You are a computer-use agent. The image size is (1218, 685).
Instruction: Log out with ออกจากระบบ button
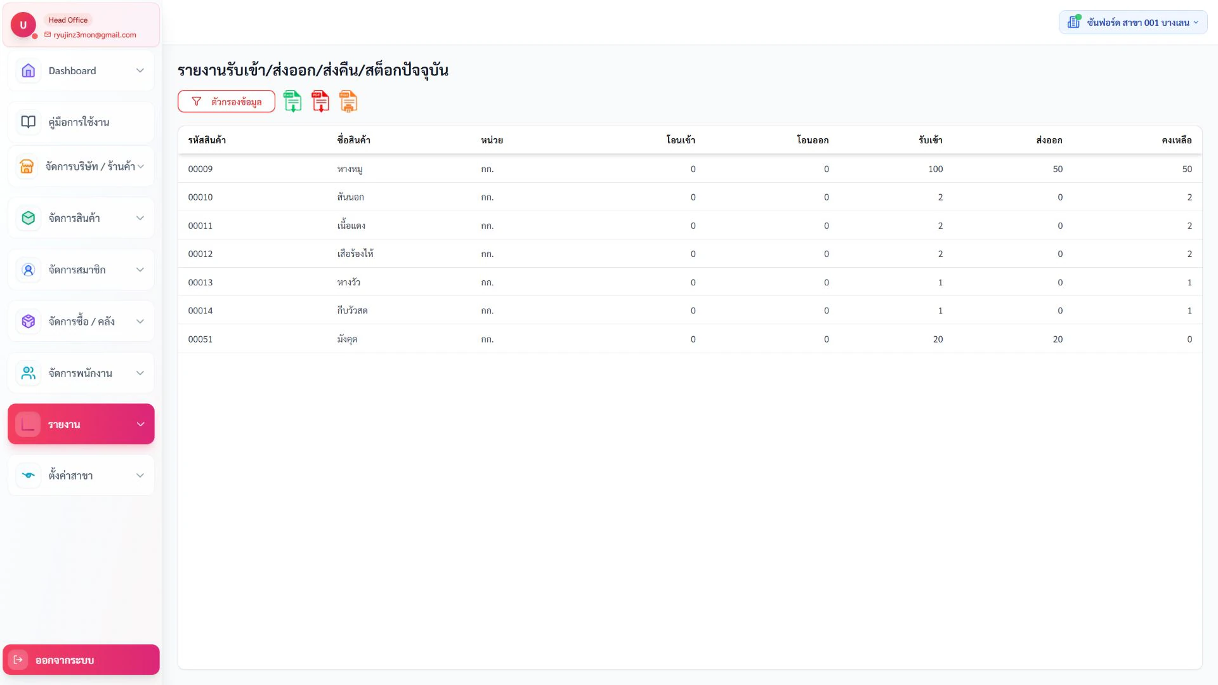tap(81, 660)
